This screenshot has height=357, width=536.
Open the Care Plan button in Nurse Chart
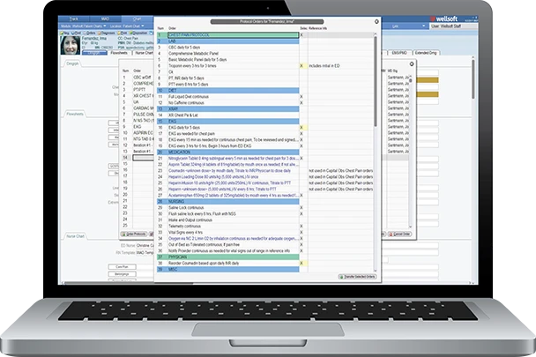point(122,267)
